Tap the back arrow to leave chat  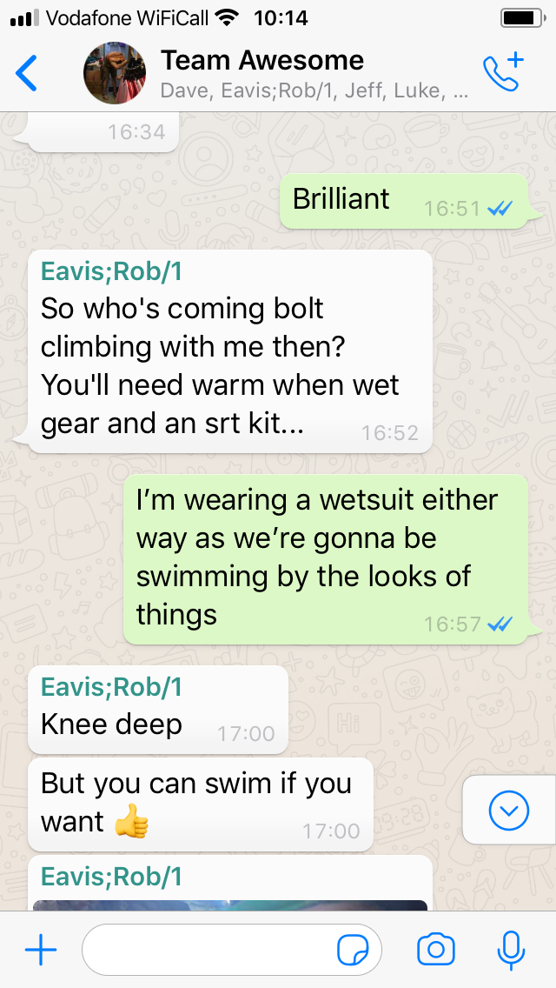click(26, 73)
